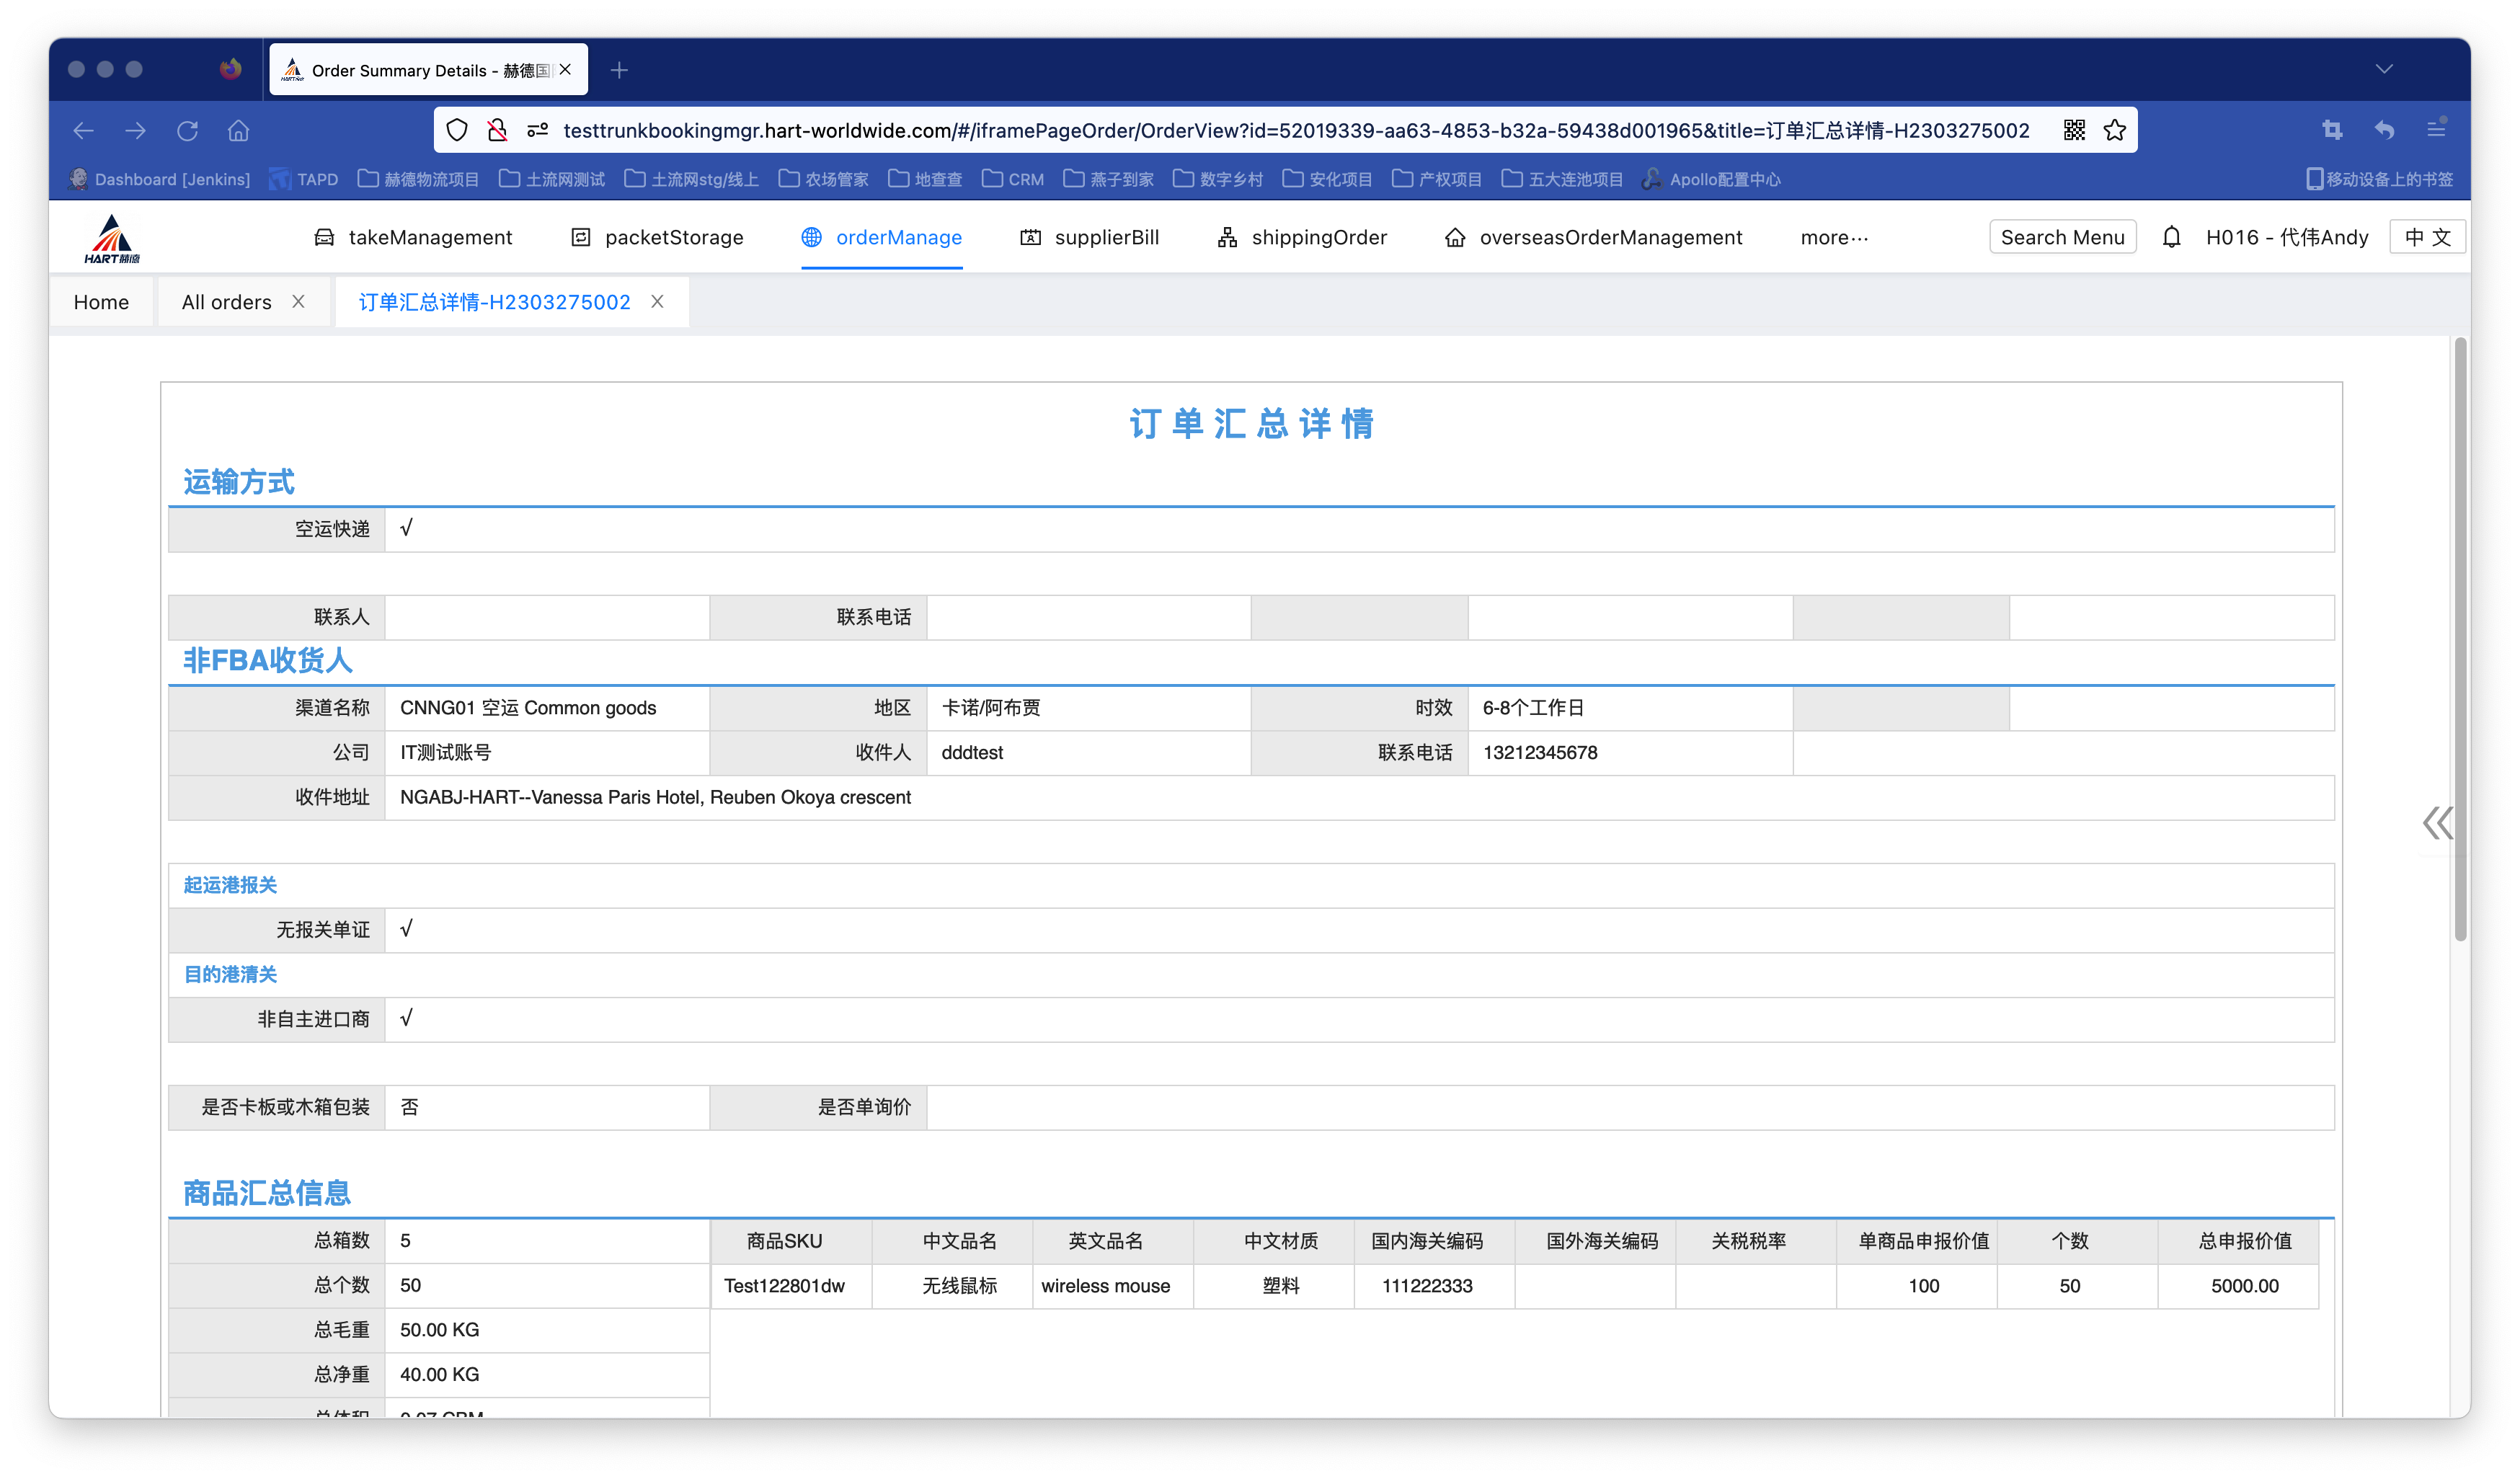The width and height of the screenshot is (2520, 1479).
Task: Open the more… navigation menu
Action: click(x=1833, y=238)
